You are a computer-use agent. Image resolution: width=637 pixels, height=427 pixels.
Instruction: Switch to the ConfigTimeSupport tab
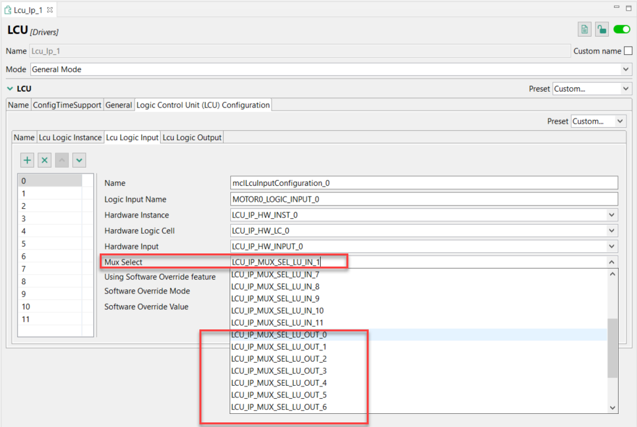[68, 104]
